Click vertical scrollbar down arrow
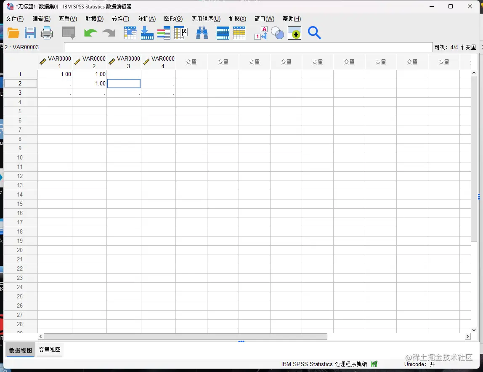483x372 pixels. (474, 330)
